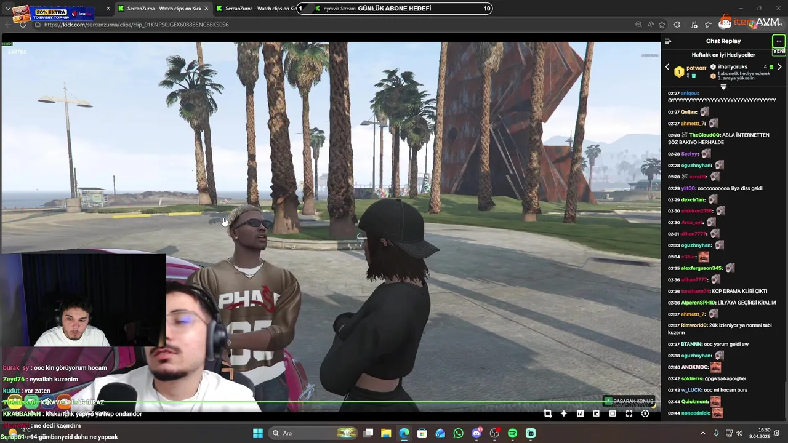Click the sparkle icon in player controls
The height and width of the screenshot is (443, 788).
pos(563,413)
